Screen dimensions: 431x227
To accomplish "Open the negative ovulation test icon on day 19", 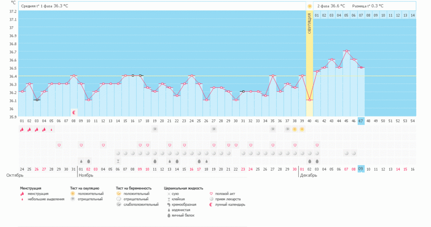I will (155, 129).
